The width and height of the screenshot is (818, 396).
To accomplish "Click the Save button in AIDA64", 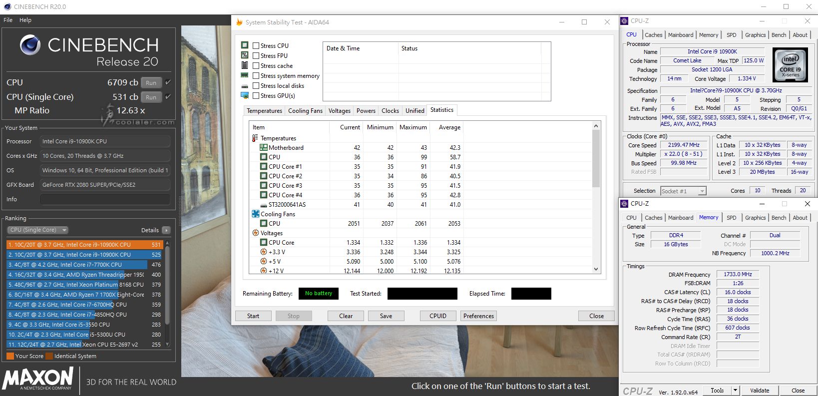I will (386, 316).
